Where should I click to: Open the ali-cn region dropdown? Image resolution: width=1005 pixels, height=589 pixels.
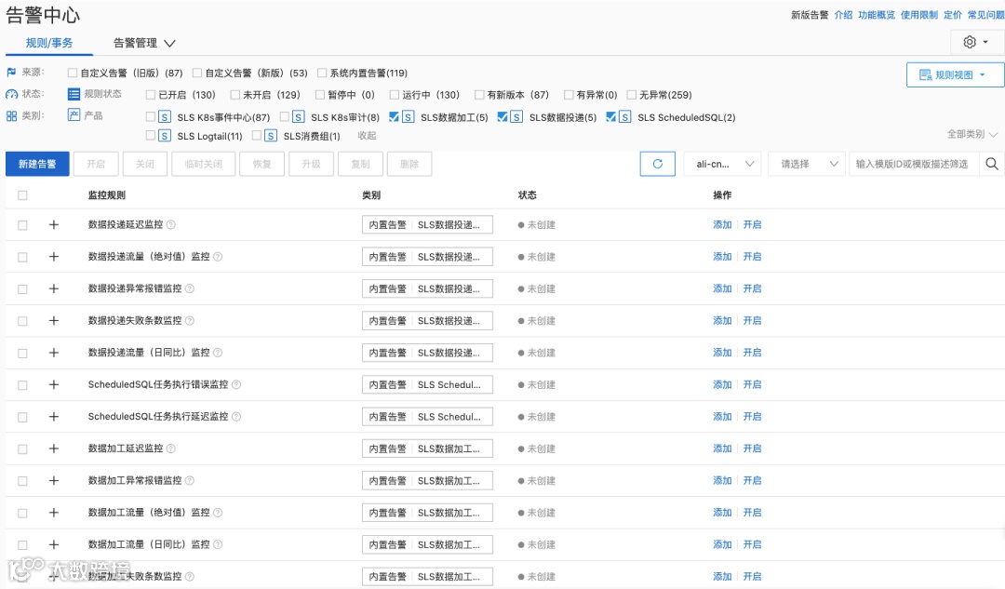[722, 164]
